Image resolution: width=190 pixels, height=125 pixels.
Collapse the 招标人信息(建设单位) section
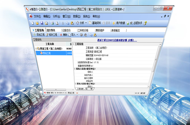(75, 69)
